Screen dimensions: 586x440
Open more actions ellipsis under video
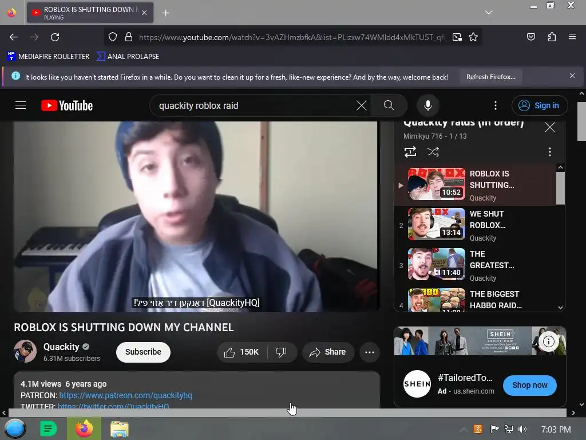(x=370, y=352)
